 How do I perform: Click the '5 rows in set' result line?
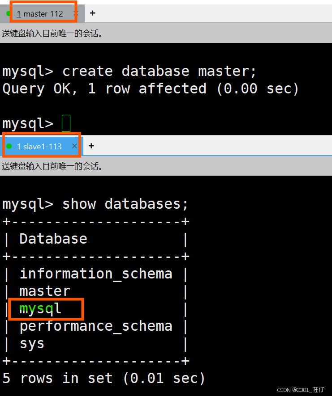pos(103,379)
